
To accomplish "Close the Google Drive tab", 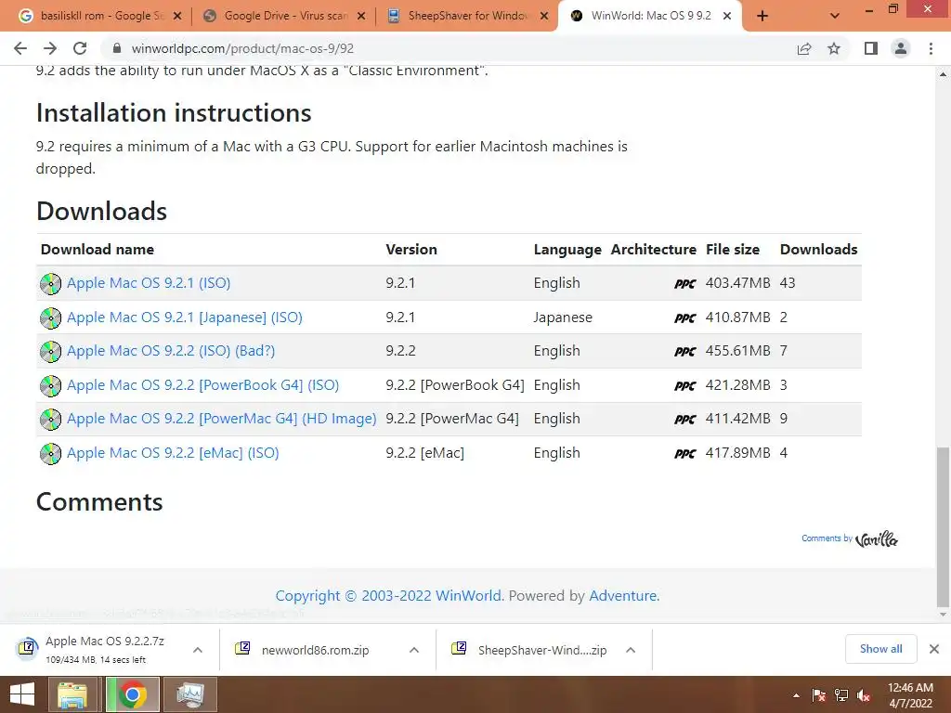I will click(x=361, y=17).
